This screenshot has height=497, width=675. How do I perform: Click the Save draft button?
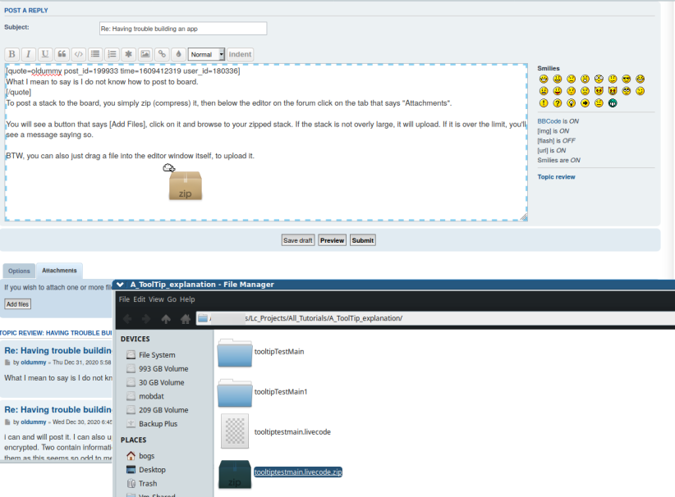point(298,240)
